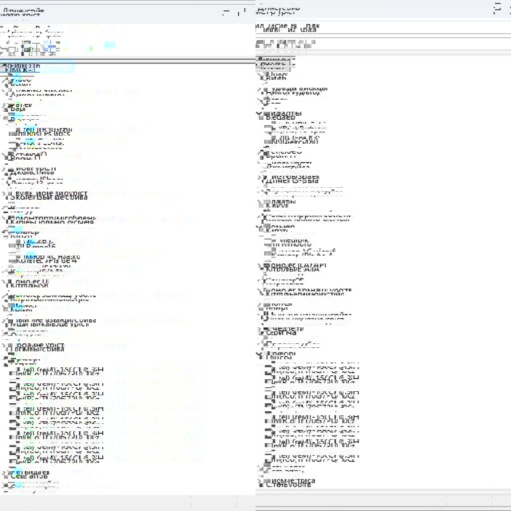Click first processor icon under Процессоры, right window

[269, 369]
